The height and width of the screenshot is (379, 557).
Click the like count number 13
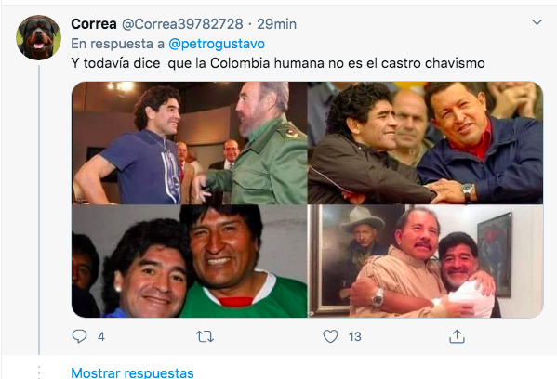click(x=354, y=336)
